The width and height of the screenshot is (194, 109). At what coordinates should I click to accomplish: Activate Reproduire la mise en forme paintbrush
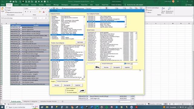[x=14, y=12]
